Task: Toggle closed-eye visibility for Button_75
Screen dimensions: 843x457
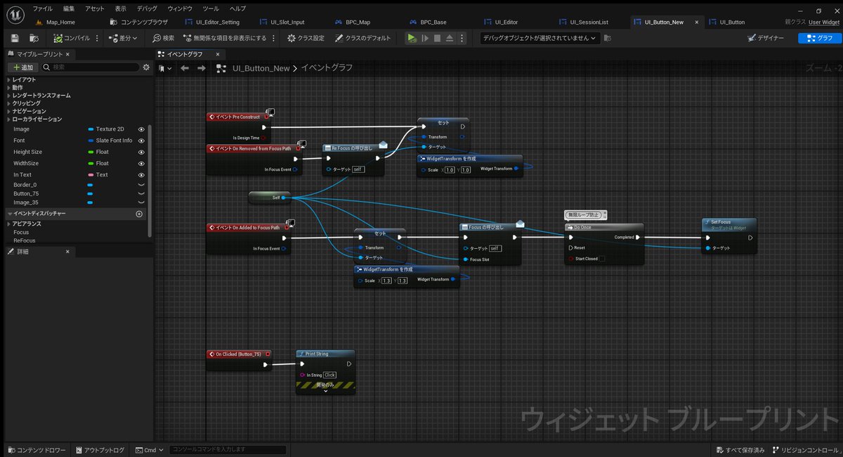Action: point(141,193)
